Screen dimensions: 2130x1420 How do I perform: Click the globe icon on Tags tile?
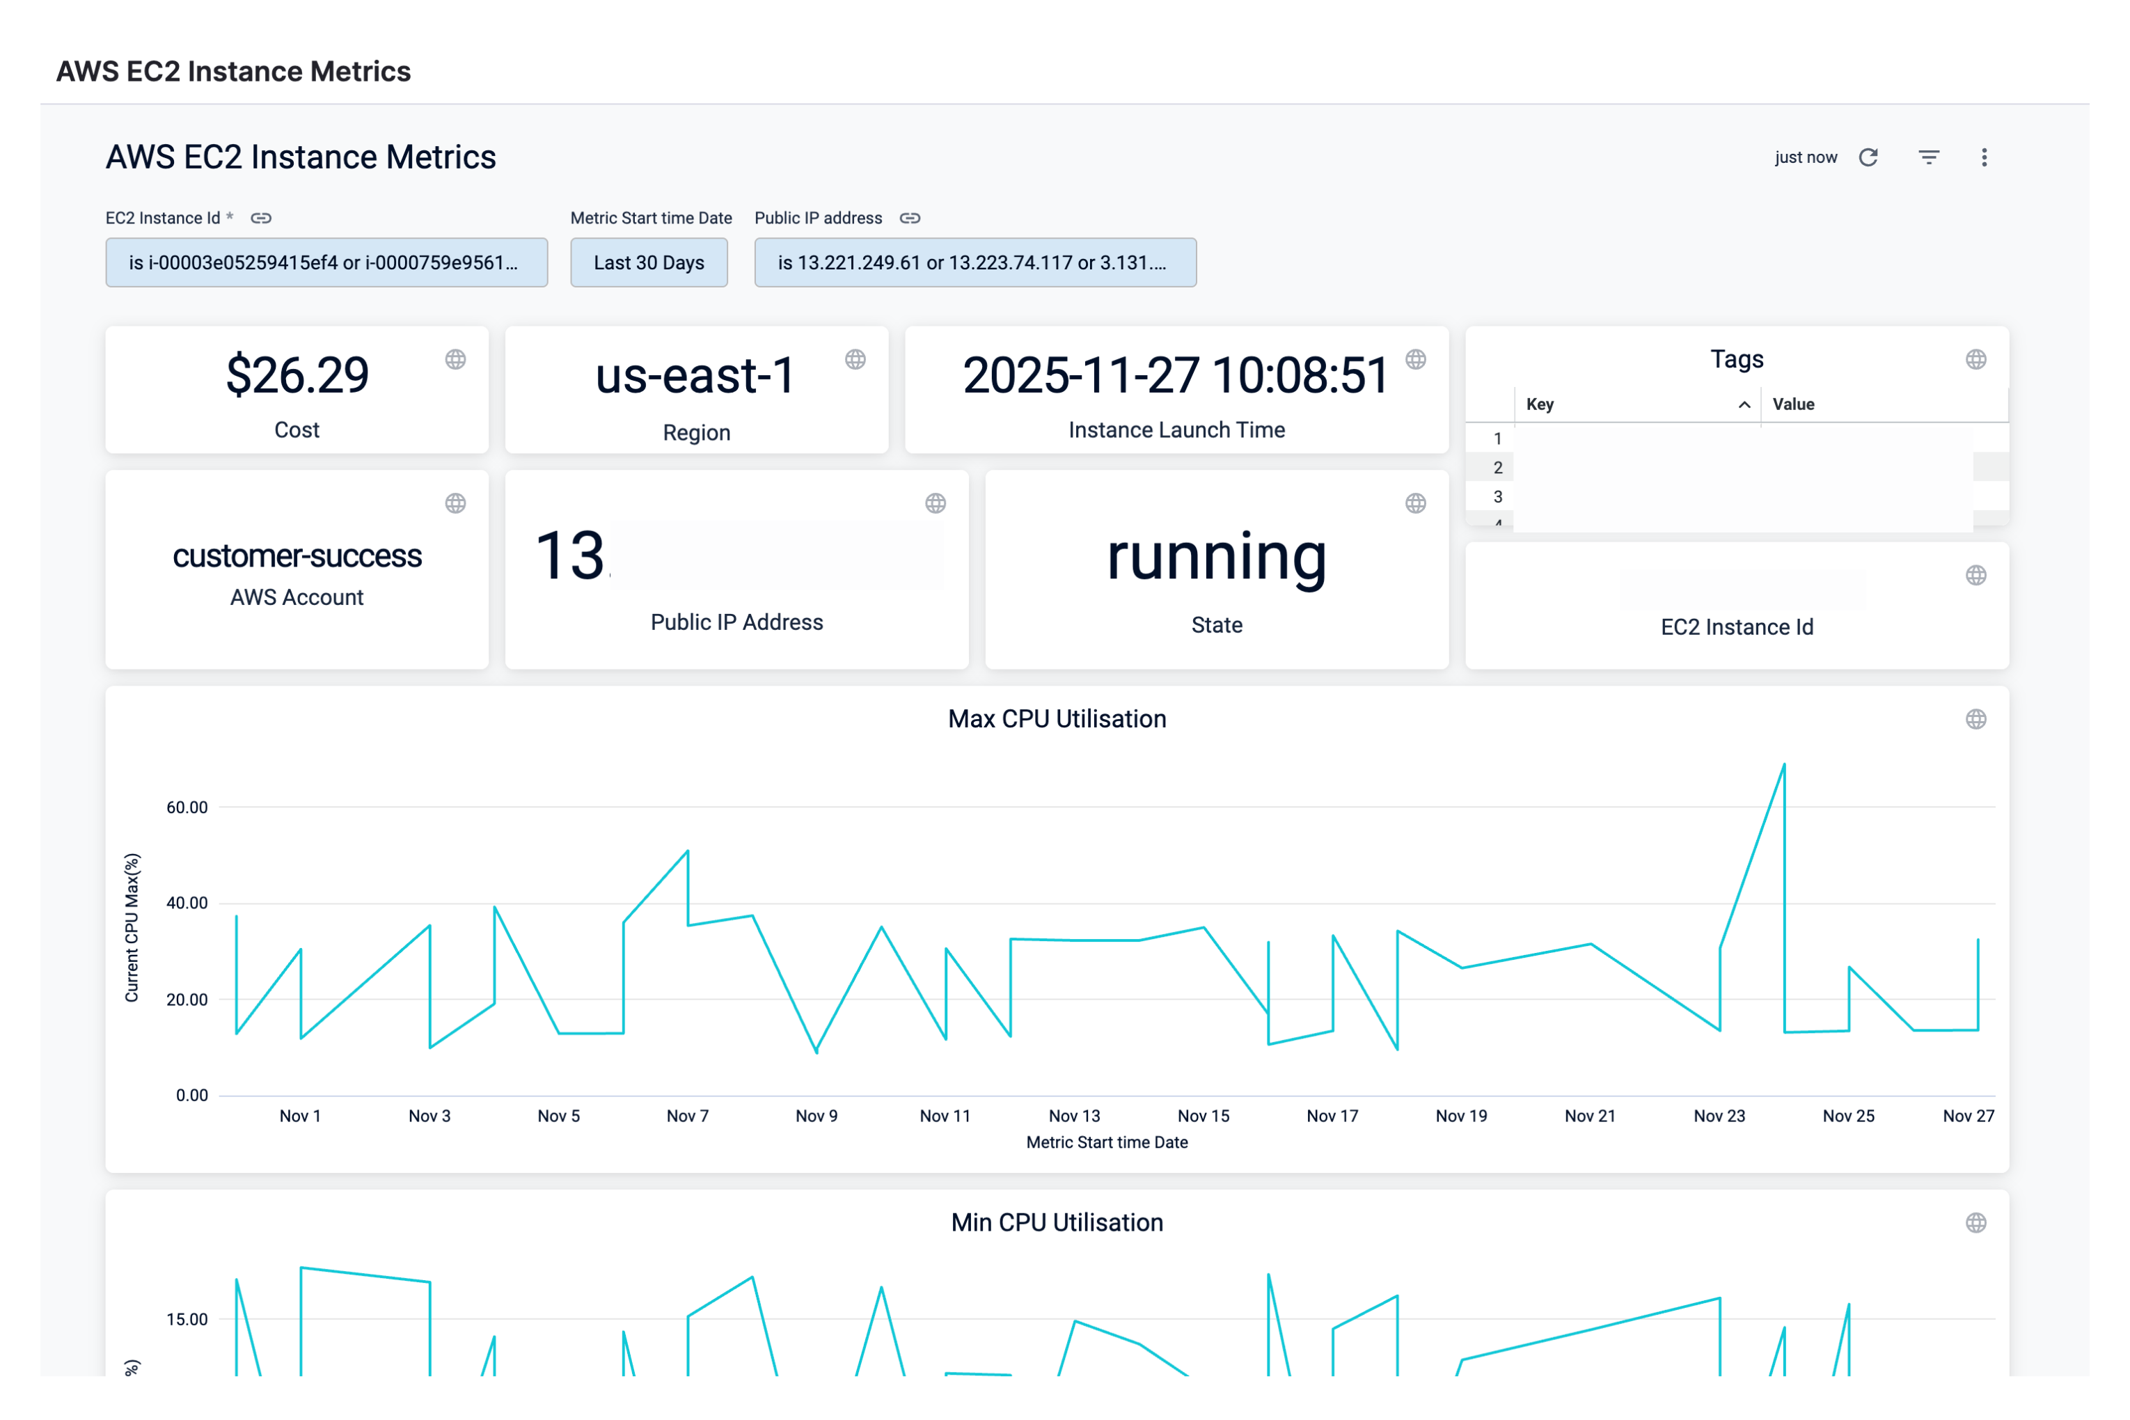(1976, 360)
